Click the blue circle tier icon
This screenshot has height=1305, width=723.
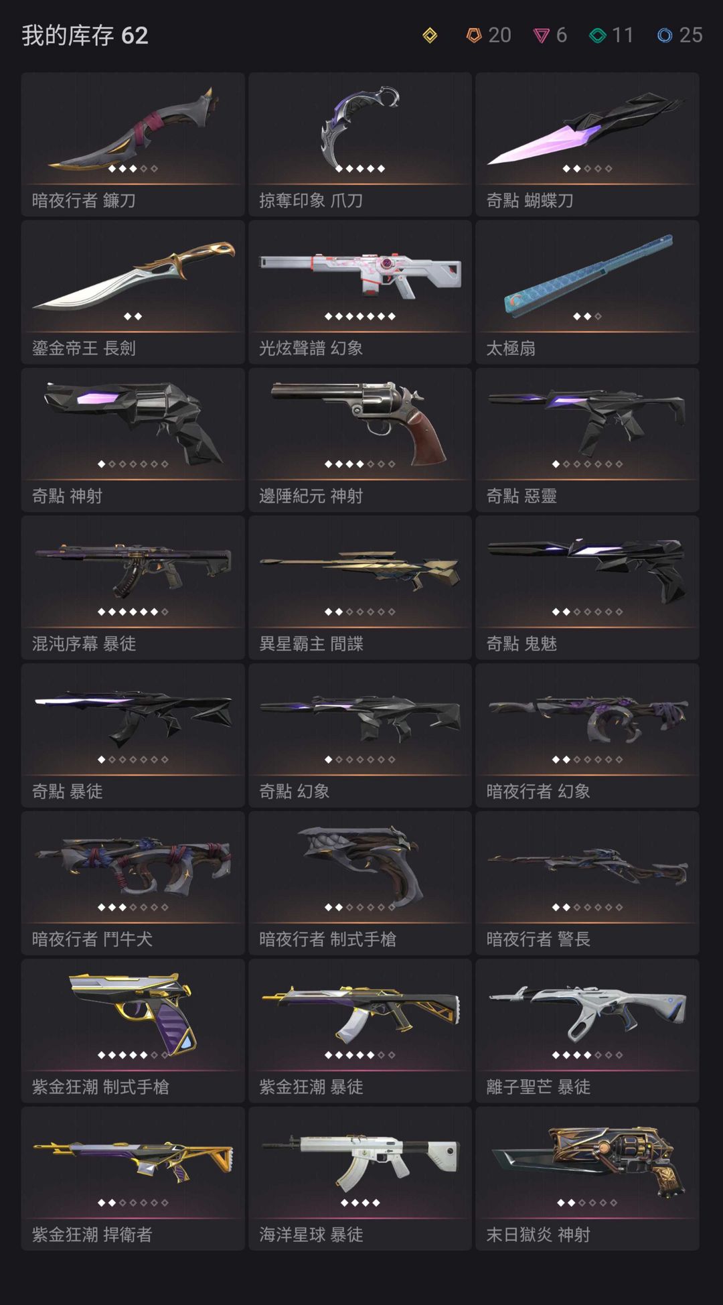665,36
